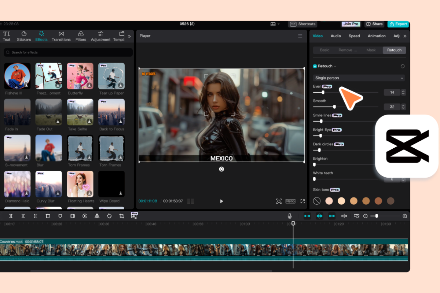Image resolution: width=440 pixels, height=293 pixels.
Task: Open the layout dropdown in the title bar
Action: 275,24
